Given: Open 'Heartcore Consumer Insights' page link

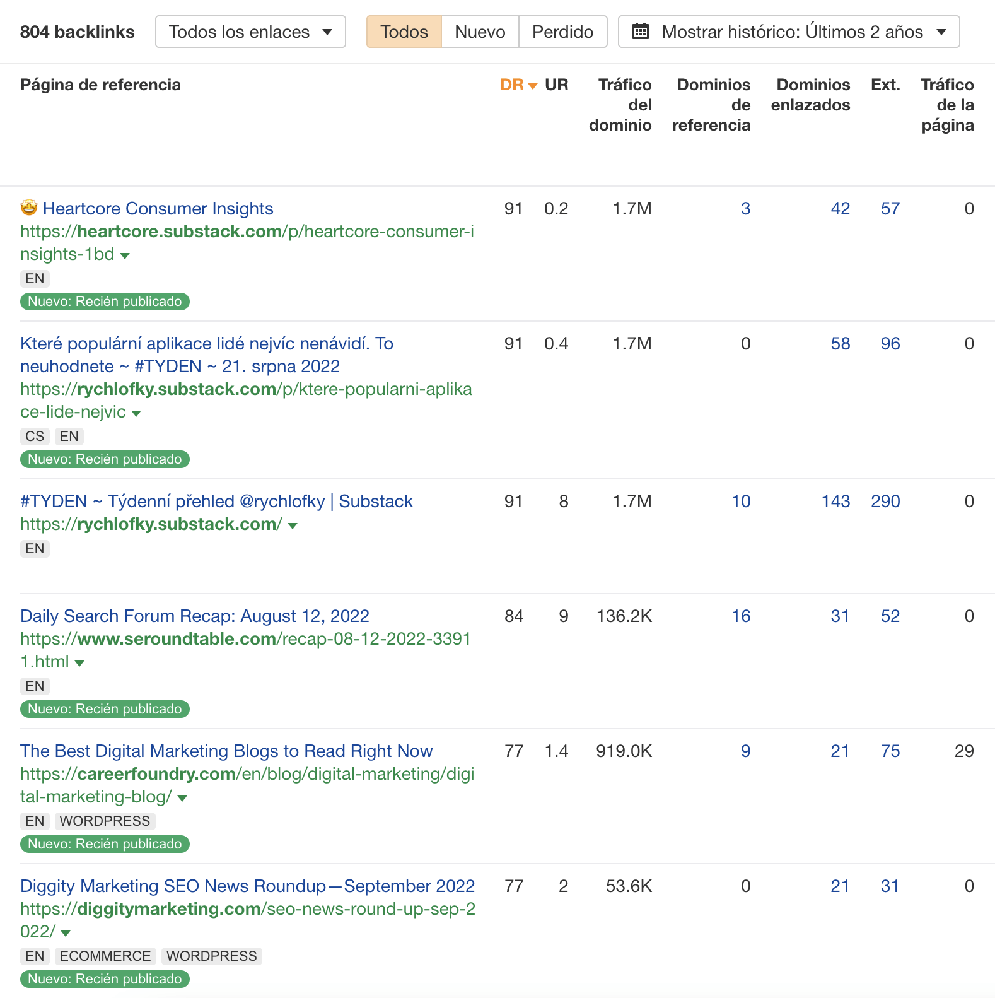Looking at the screenshot, I should tap(158, 209).
